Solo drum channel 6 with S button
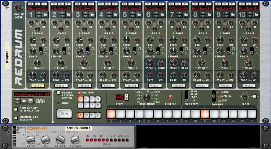 (155, 4)
